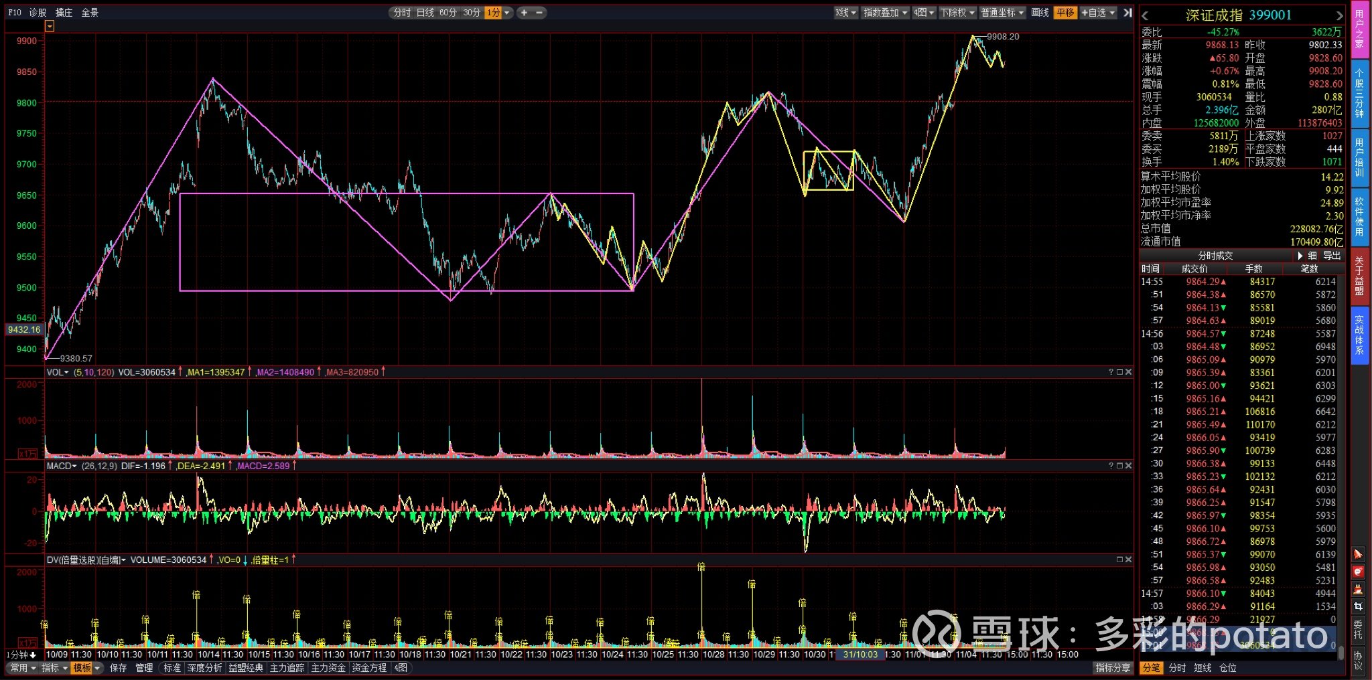Open the K线 dropdown

pyautogui.click(x=845, y=13)
